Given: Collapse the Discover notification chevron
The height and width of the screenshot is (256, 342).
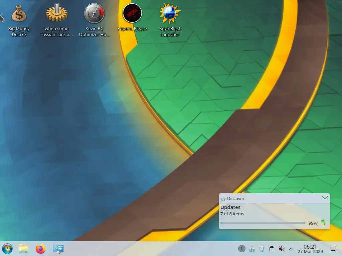Looking at the screenshot, I should tap(325, 198).
